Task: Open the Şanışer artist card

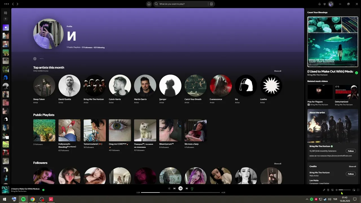Action: (170, 89)
